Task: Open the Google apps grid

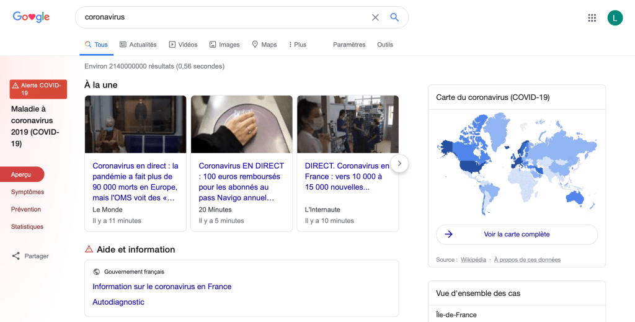Action: pyautogui.click(x=592, y=18)
